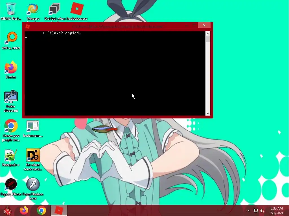Screen dimensions: 289x216
Task: Close the freebobux.exe console window
Action: (x=204, y=25)
